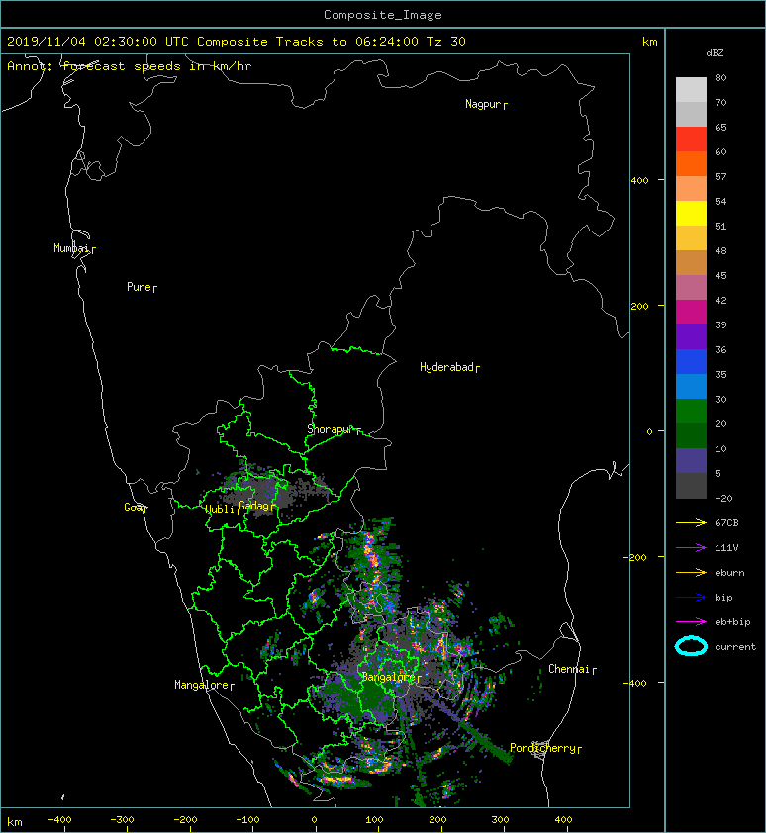Select the 60 dBZ red color swatch
This screenshot has height=833, width=766.
691,139
